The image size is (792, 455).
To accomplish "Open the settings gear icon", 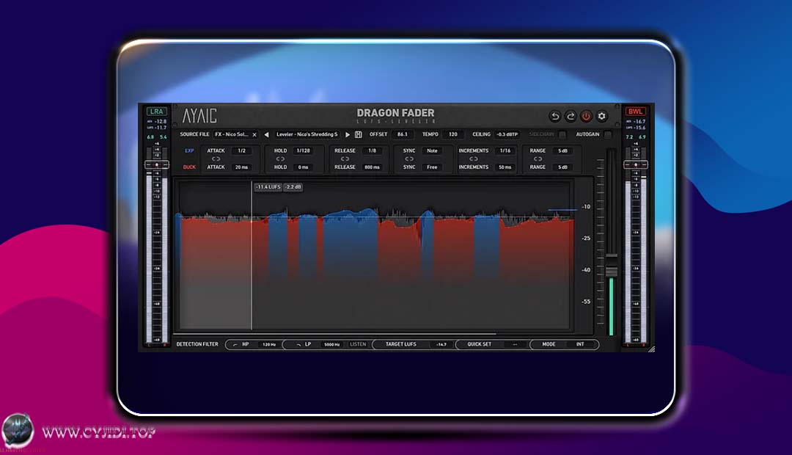I will click(601, 116).
